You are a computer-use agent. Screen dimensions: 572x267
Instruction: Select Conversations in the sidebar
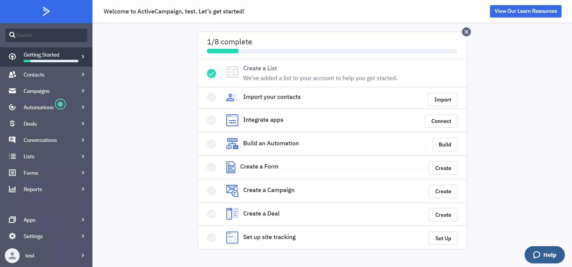46,140
